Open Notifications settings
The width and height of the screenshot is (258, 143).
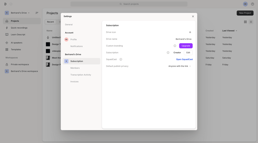coord(76,46)
